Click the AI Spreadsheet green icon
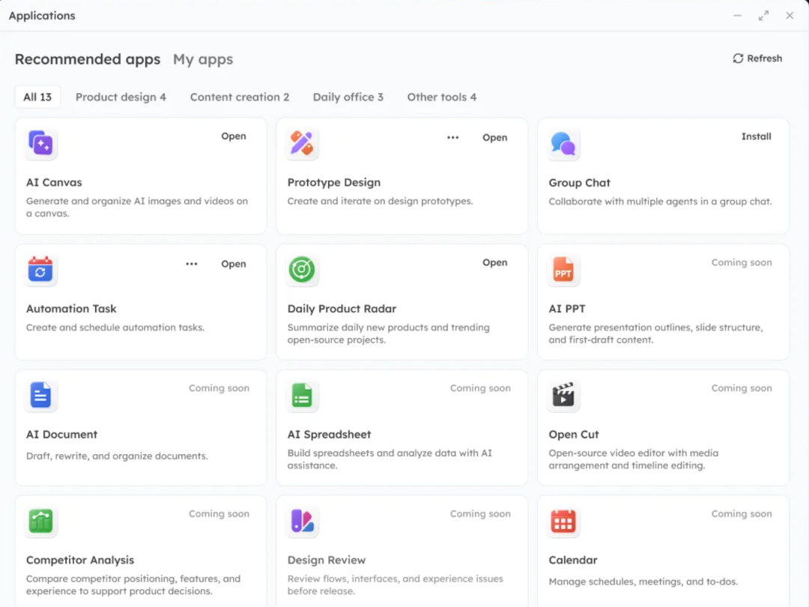The height and width of the screenshot is (607, 809). [302, 395]
